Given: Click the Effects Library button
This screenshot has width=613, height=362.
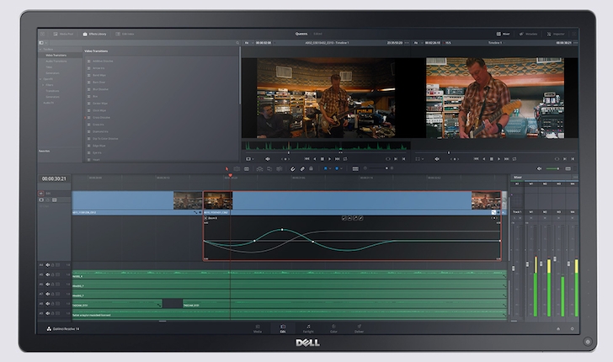Looking at the screenshot, I should [x=97, y=34].
